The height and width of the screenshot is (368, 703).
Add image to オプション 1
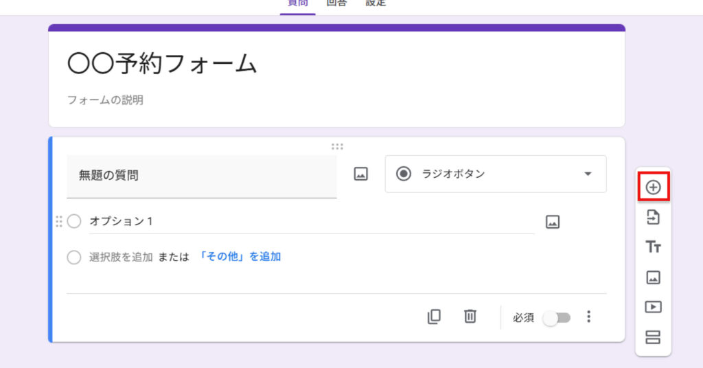(x=553, y=222)
